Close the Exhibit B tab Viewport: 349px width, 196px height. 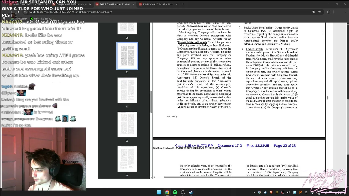pos(133,4)
